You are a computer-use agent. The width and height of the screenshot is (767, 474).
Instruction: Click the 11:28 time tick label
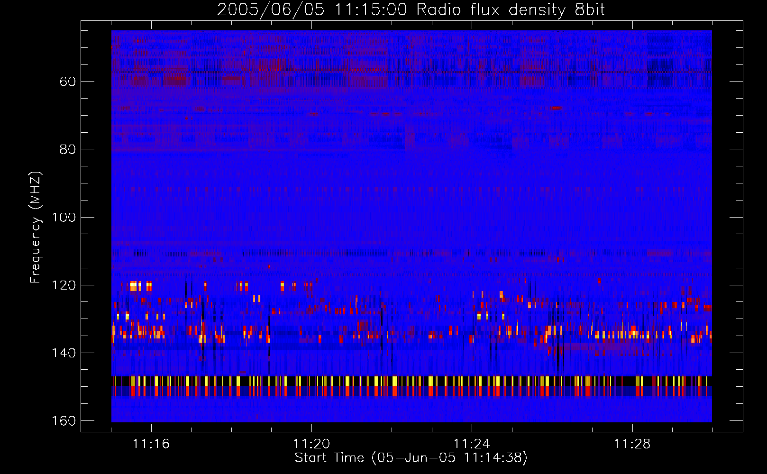pos(632,444)
